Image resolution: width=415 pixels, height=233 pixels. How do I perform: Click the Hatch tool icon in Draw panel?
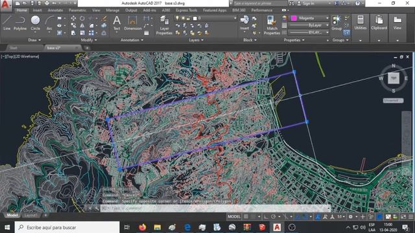coord(60,33)
